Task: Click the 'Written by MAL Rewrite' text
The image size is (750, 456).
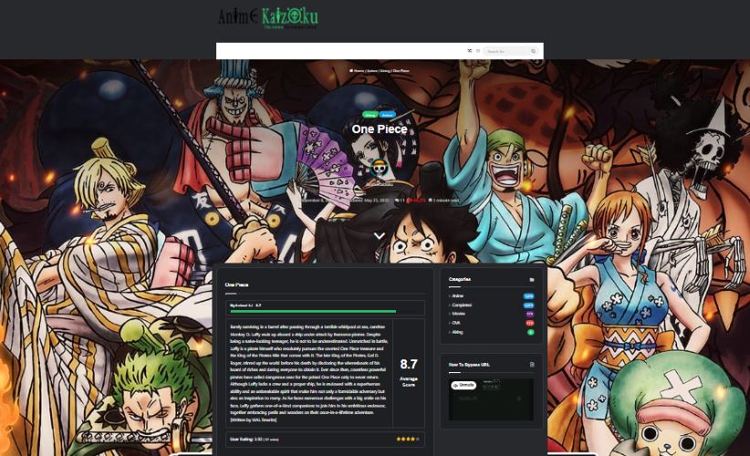Action: pyautogui.click(x=253, y=420)
